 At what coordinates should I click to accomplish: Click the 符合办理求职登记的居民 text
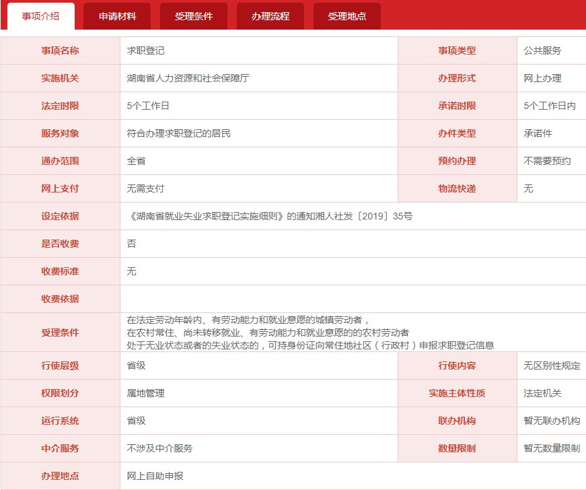pyautogui.click(x=178, y=133)
